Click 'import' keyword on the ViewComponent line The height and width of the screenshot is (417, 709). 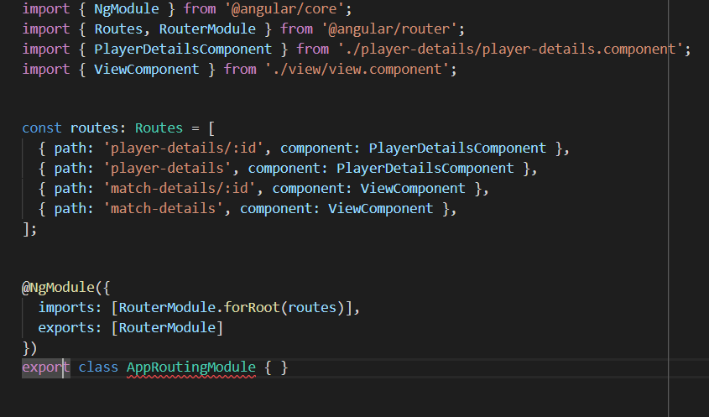coord(46,69)
